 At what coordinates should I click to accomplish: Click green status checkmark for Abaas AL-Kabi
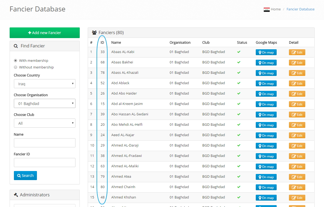[239, 52]
